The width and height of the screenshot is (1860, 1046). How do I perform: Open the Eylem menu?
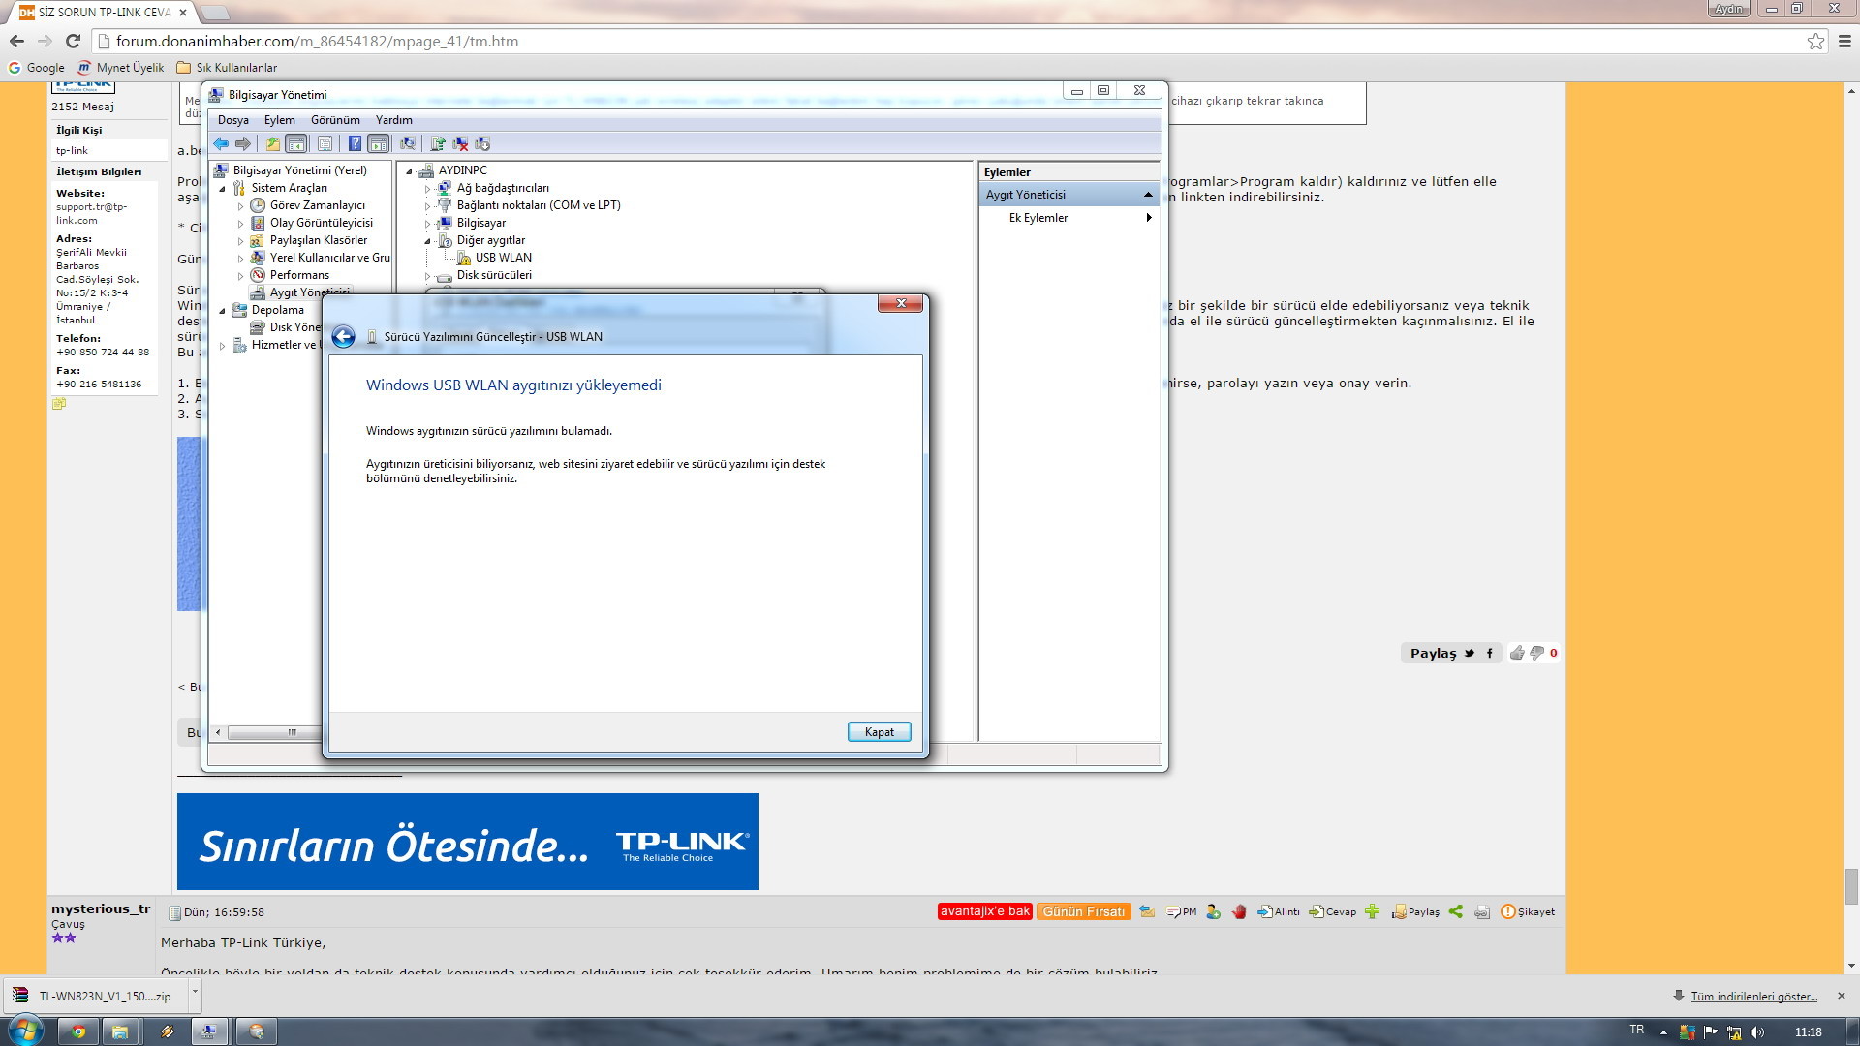(x=279, y=120)
